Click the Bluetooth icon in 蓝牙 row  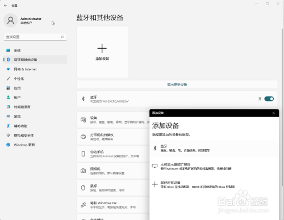83,99
